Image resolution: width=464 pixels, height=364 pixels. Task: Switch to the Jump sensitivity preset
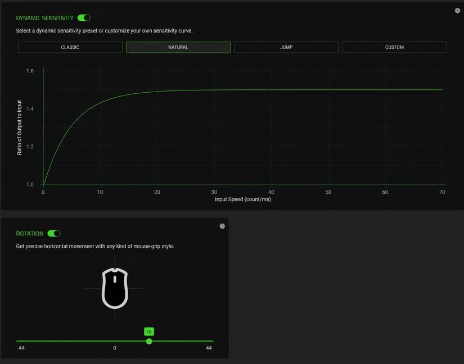286,47
